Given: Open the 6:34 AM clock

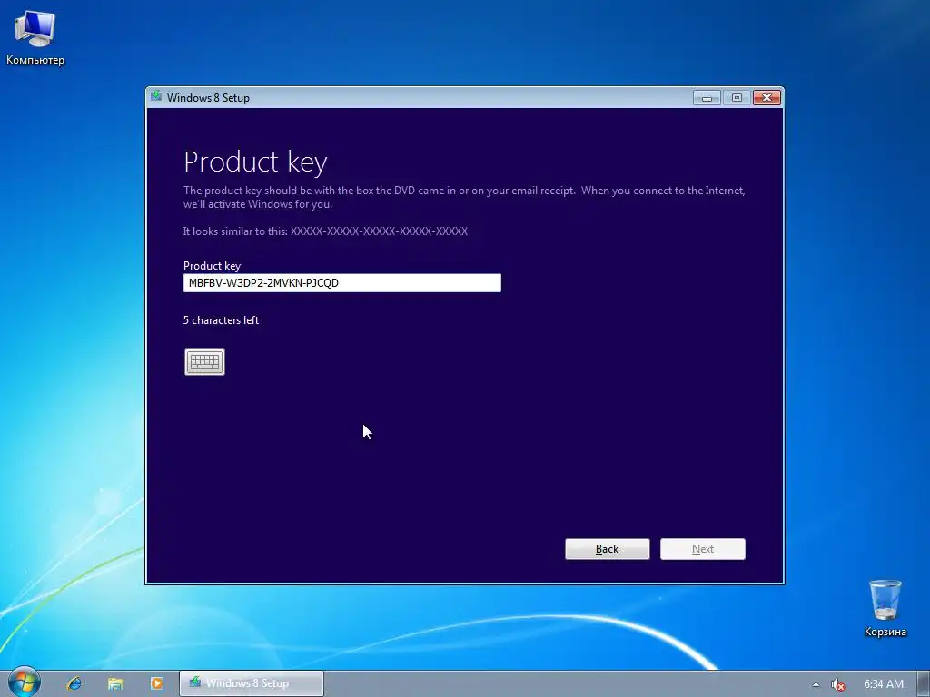Looking at the screenshot, I should pos(884,684).
